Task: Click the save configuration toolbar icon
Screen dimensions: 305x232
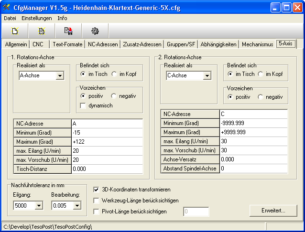Action: click(x=68, y=31)
